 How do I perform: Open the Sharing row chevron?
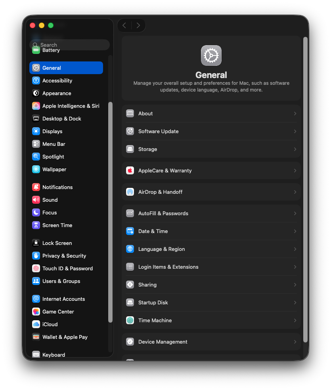coord(295,285)
